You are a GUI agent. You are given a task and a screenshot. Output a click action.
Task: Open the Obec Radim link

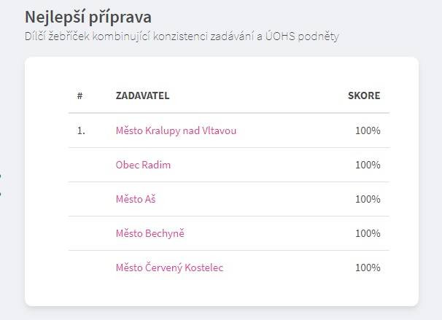[143, 165]
